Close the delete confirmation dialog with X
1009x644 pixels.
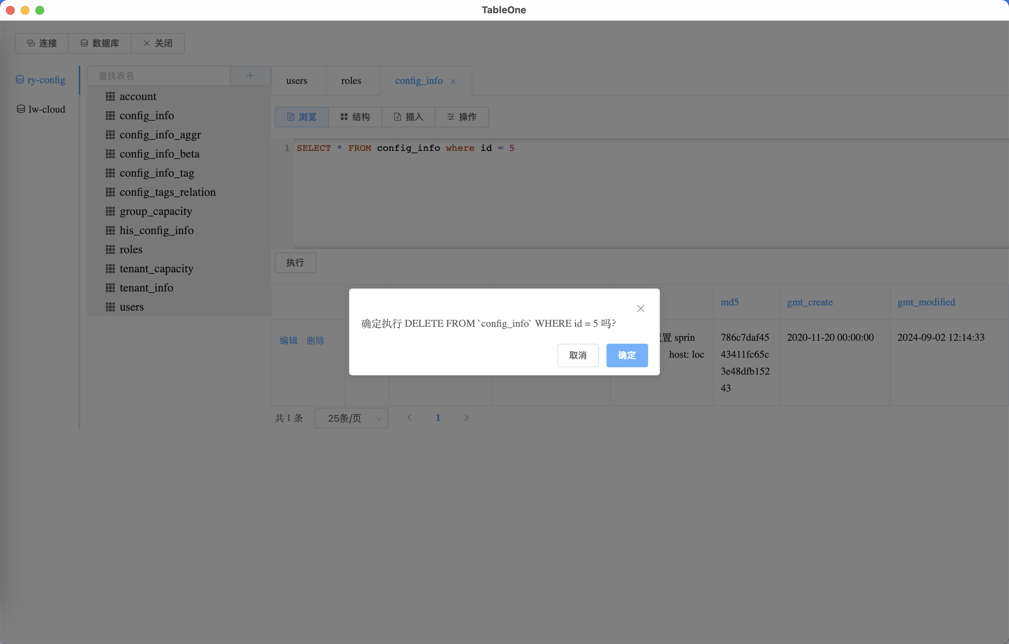point(640,309)
